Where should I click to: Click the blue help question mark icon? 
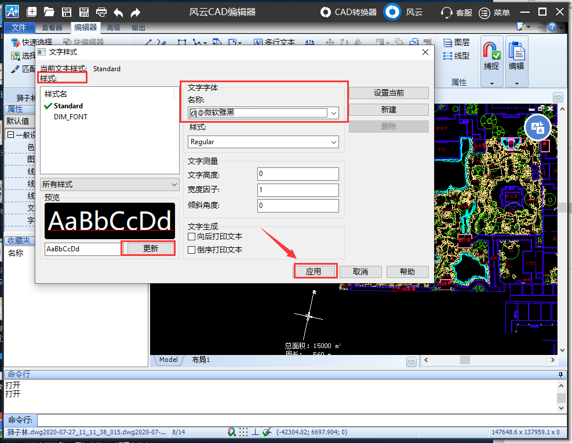tap(552, 27)
